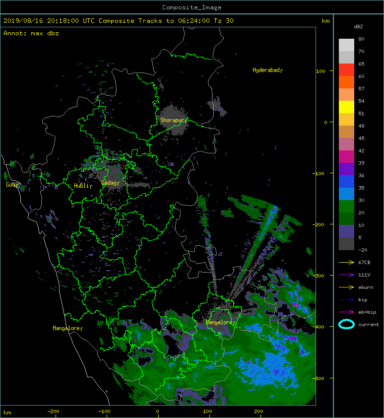Click the -300 km tick on the vertical axis

coord(318,276)
